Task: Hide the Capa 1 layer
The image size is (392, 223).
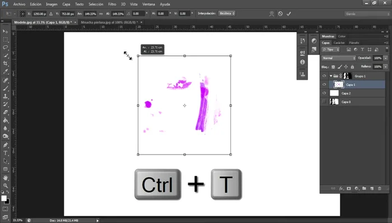Action: (324, 85)
